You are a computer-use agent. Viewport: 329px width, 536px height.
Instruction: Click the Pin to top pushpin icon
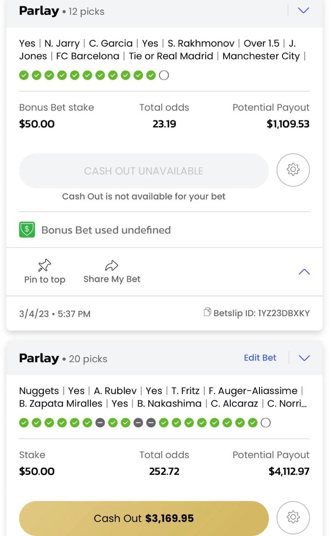tap(44, 266)
